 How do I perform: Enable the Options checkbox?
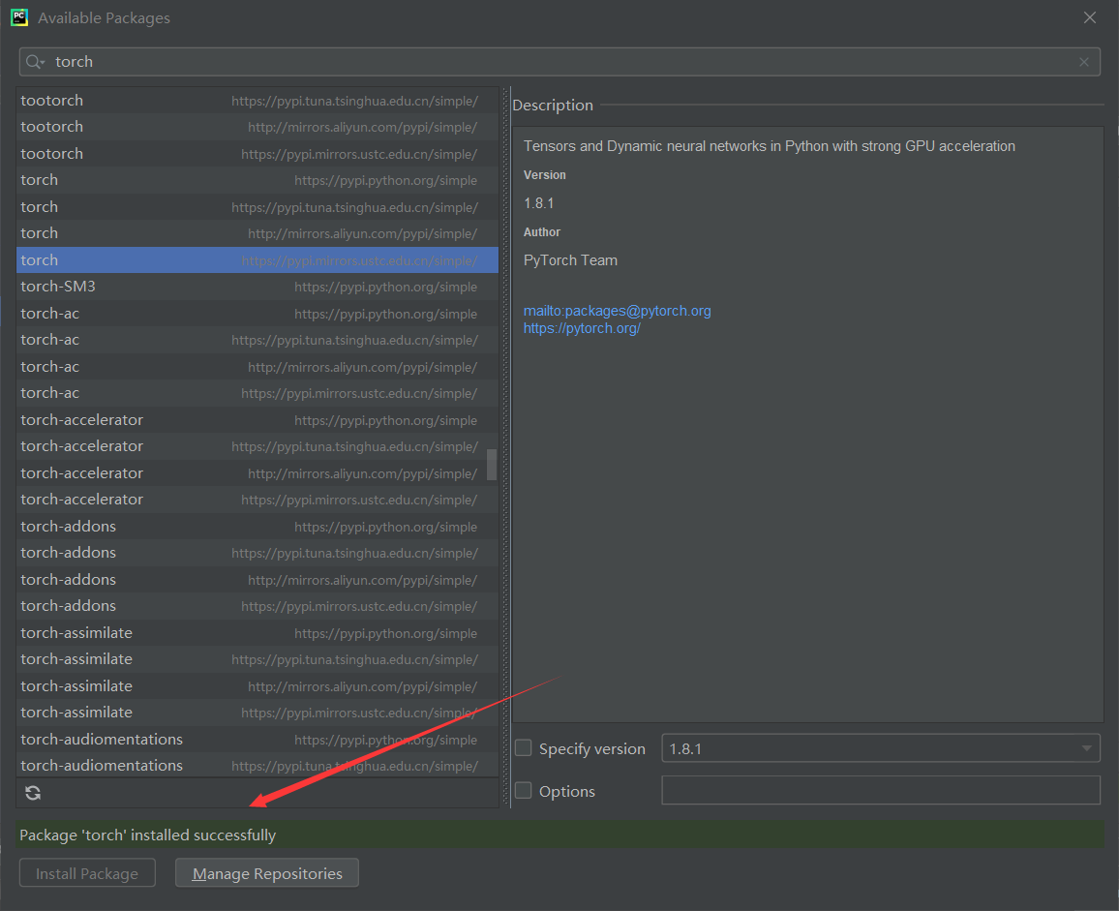[523, 790]
